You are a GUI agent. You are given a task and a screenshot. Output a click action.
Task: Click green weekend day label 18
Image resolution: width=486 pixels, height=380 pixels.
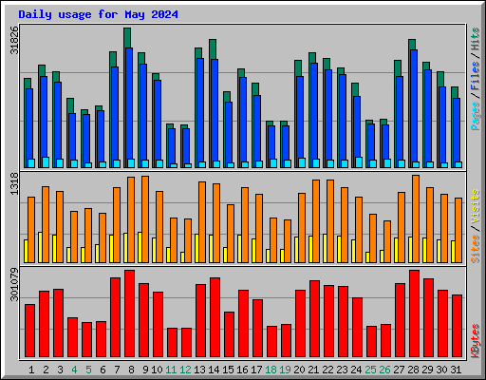pos(271,370)
